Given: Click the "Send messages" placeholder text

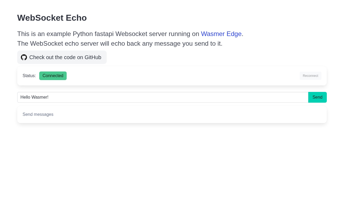Looking at the screenshot, I should 38,114.
